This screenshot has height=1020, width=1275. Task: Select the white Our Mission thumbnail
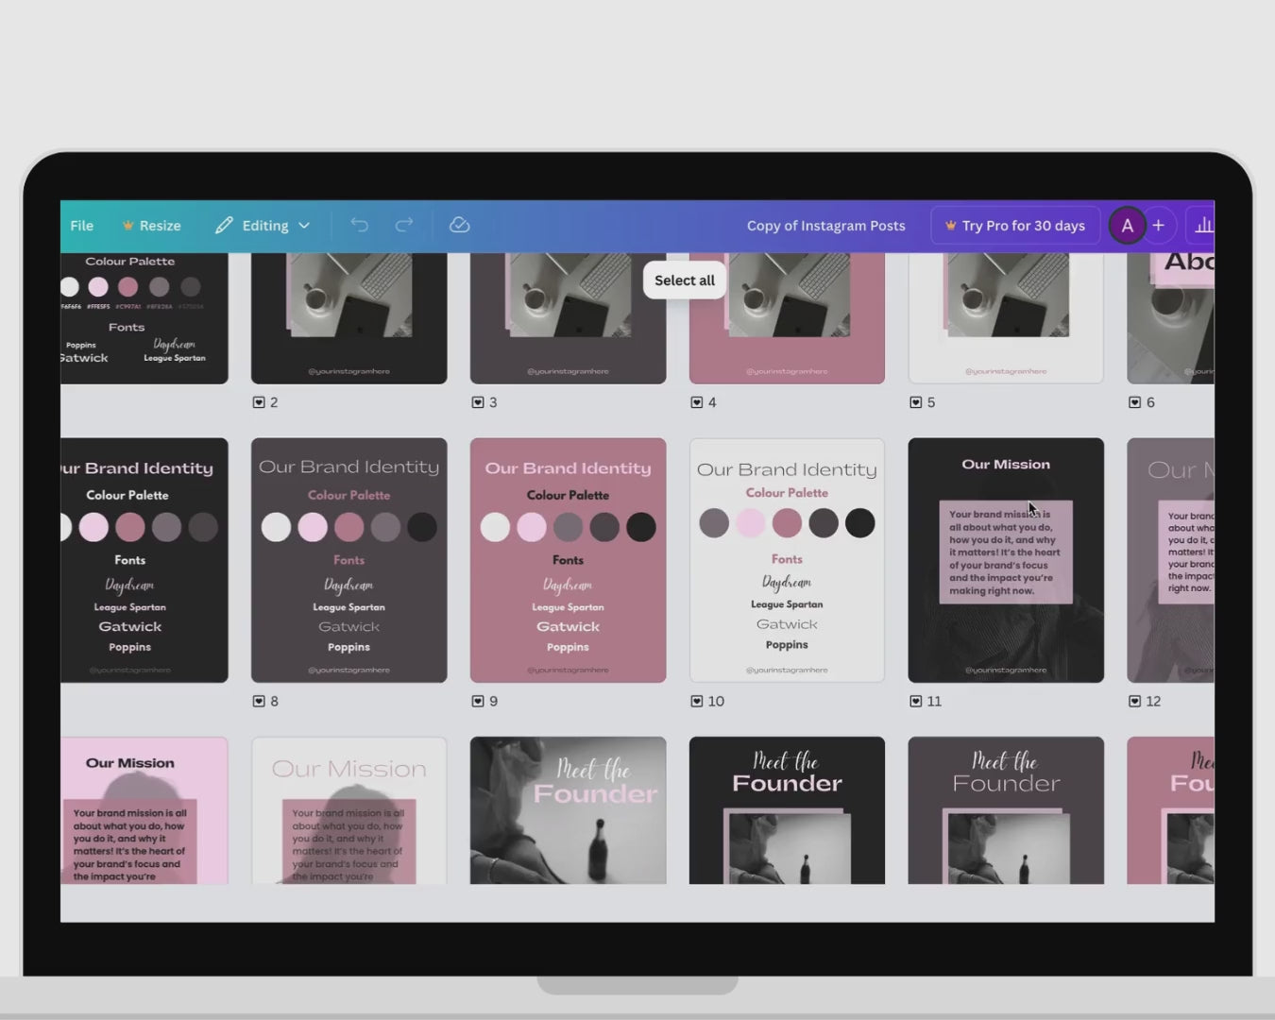349,810
